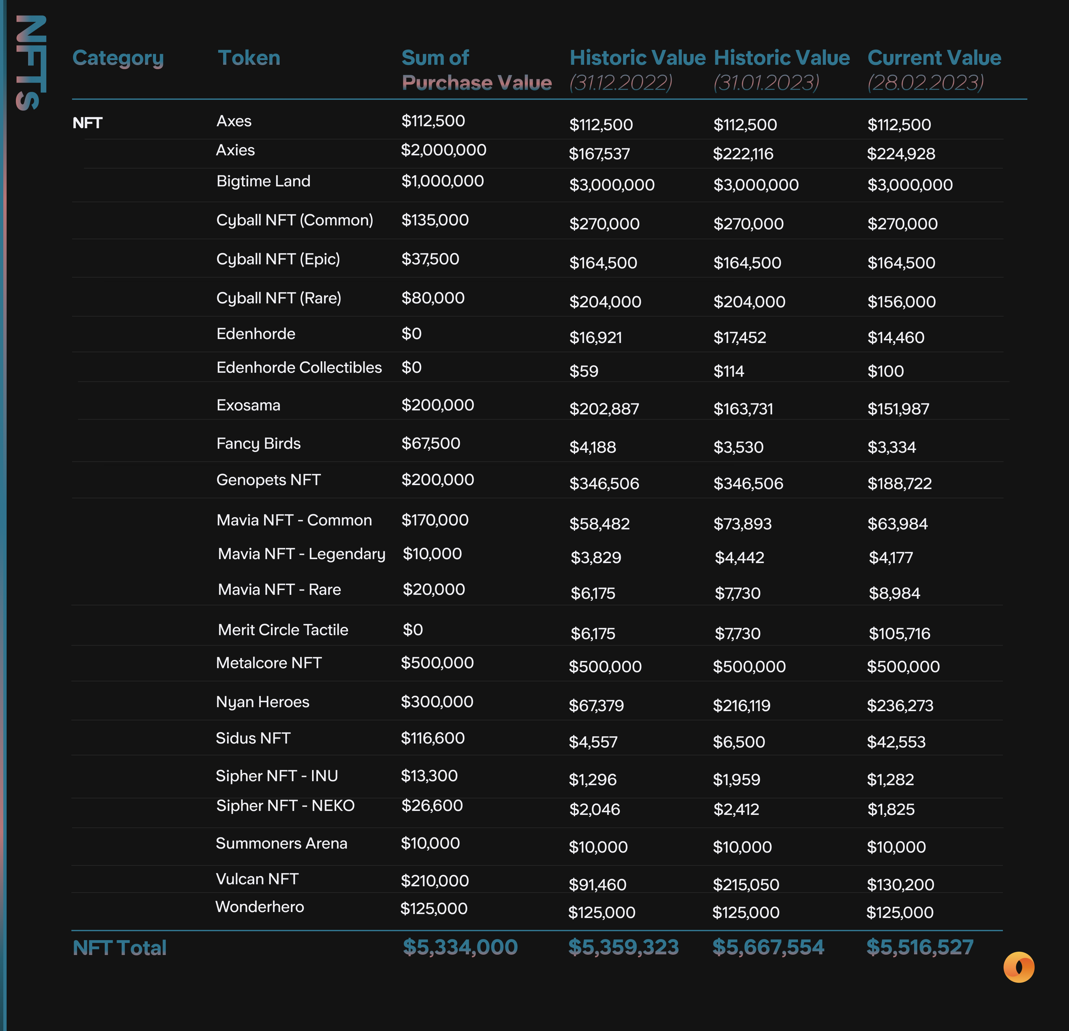Click the Category column header
Viewport: 1069px width, 1031px height.
click(118, 58)
